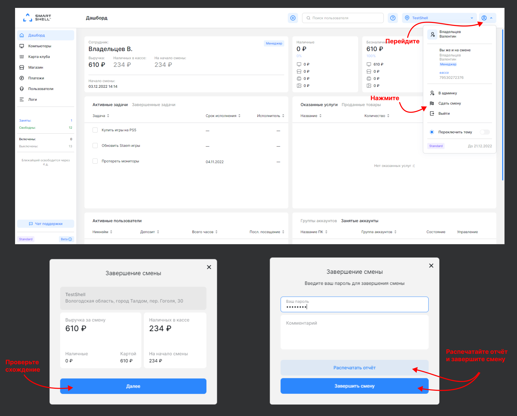Collapse the profile menu with the chevron
This screenshot has height=416, width=517.
[x=491, y=18]
